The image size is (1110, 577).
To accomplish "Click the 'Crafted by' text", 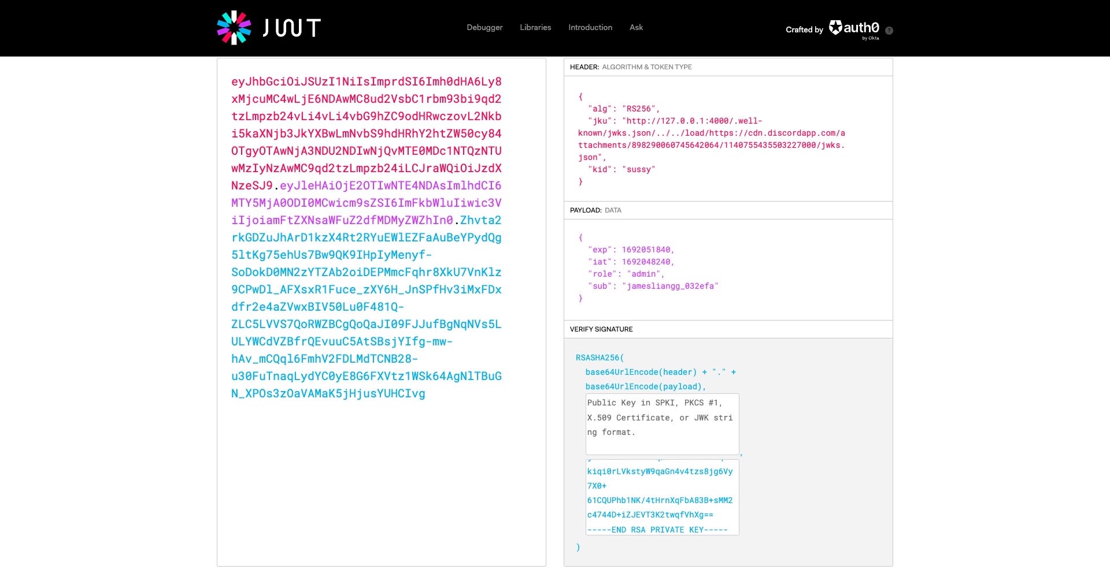I will (x=804, y=29).
